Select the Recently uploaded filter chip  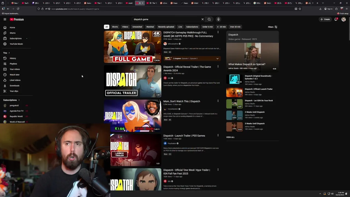pos(166,27)
